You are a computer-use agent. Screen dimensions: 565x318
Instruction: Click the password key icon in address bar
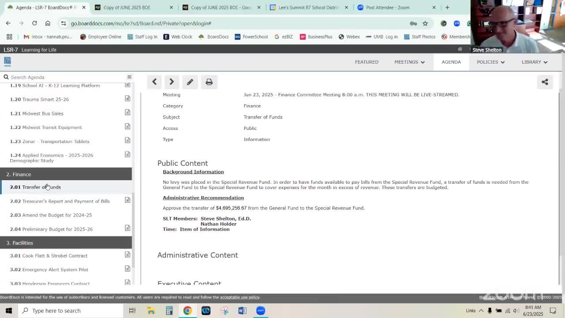(x=413, y=23)
